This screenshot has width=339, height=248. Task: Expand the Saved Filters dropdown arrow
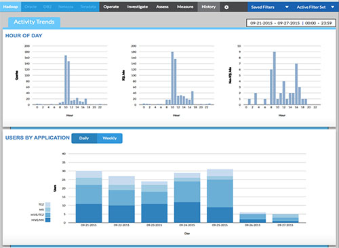coord(287,7)
